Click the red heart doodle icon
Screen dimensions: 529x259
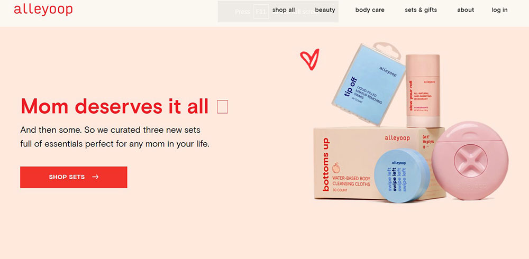[x=309, y=59]
